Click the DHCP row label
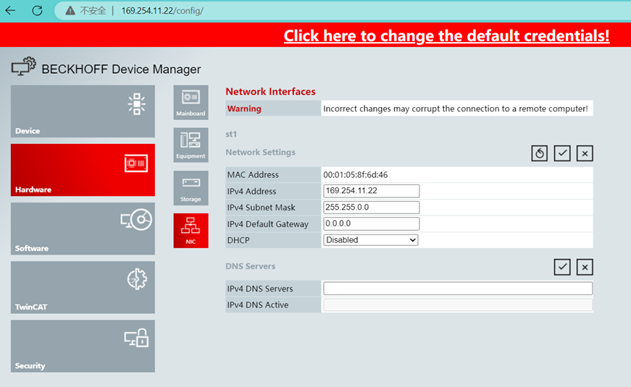This screenshot has width=631, height=387. tap(238, 240)
